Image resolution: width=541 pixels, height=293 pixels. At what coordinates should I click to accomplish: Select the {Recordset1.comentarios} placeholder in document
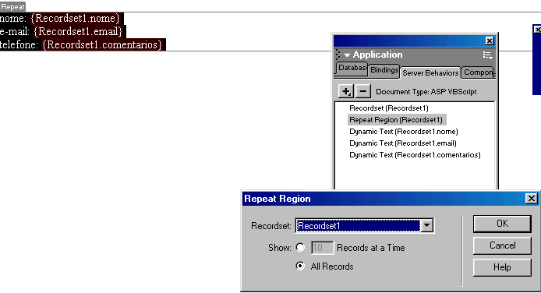(x=102, y=44)
